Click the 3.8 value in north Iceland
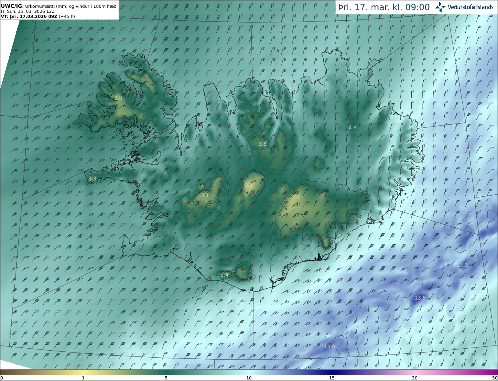The width and height of the screenshot is (498, 381). (x=263, y=144)
